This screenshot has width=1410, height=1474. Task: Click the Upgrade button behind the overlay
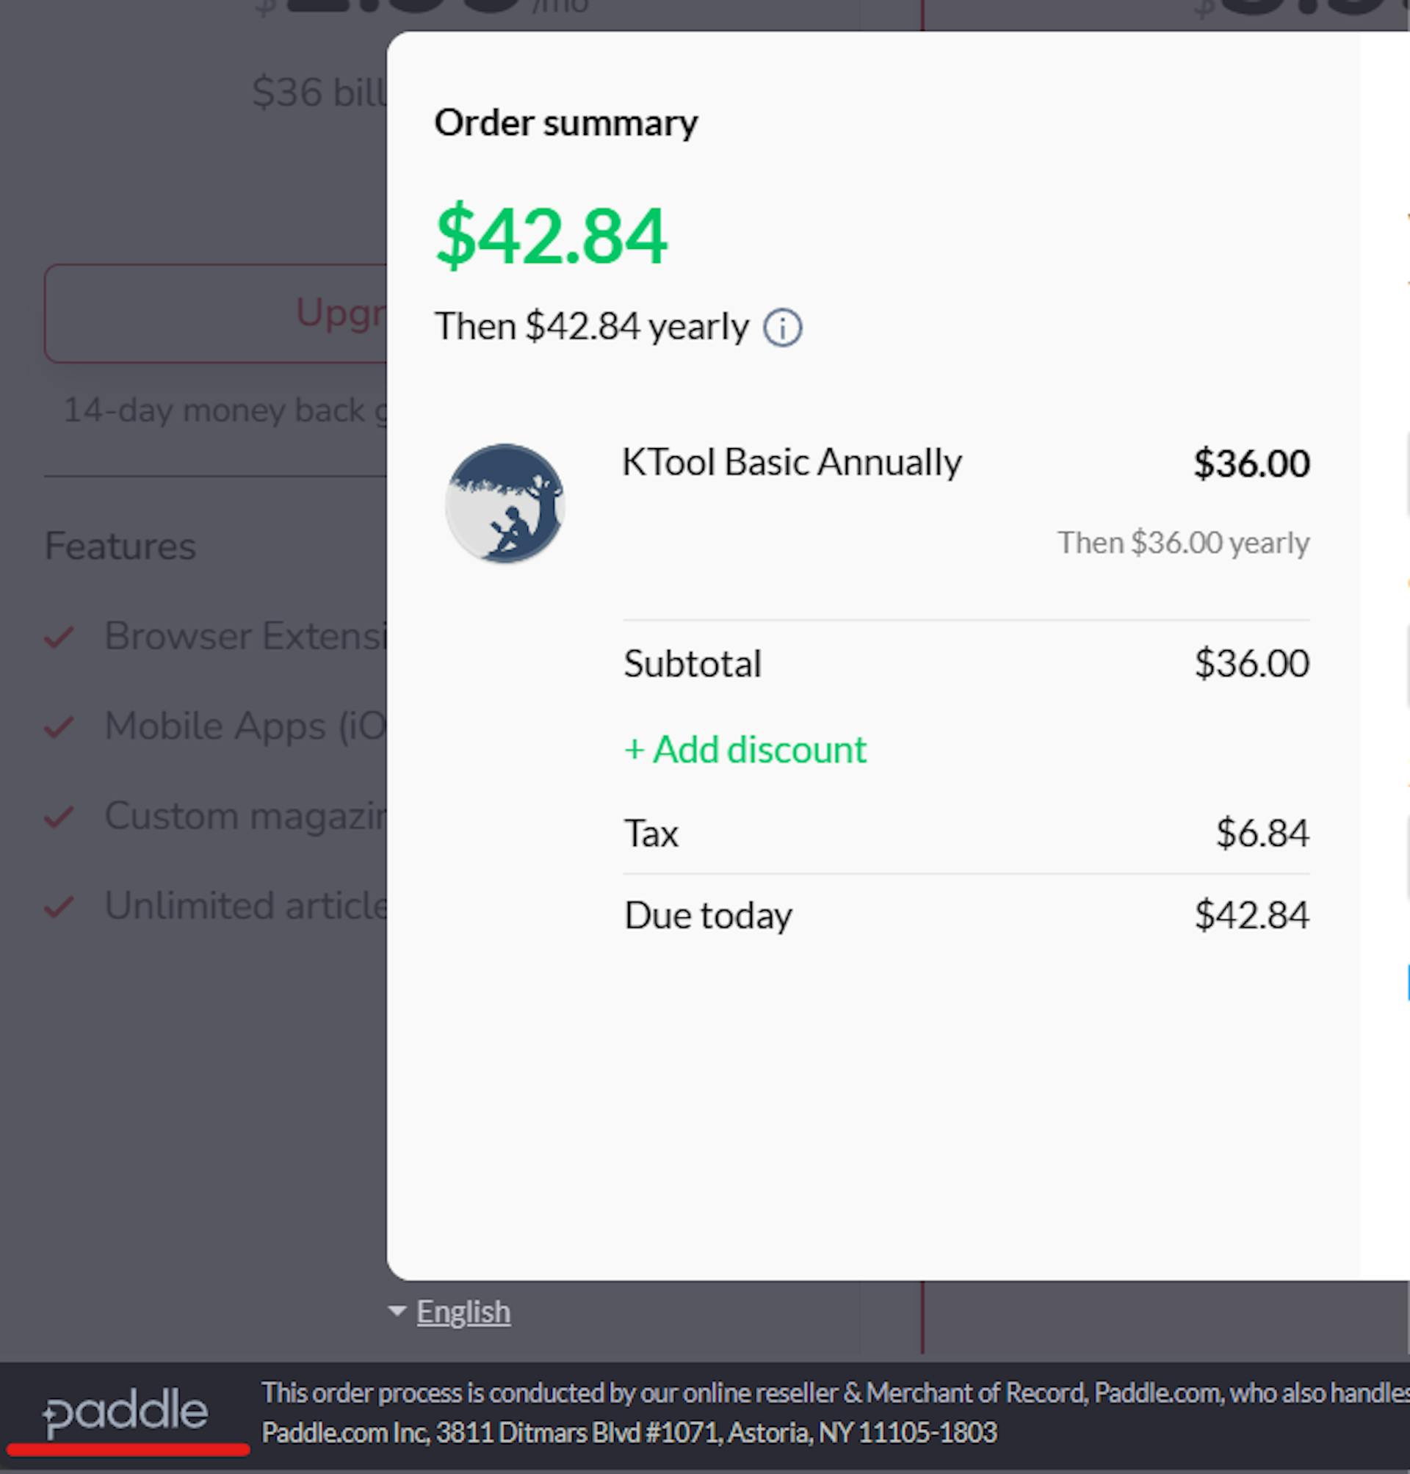pyautogui.click(x=216, y=314)
